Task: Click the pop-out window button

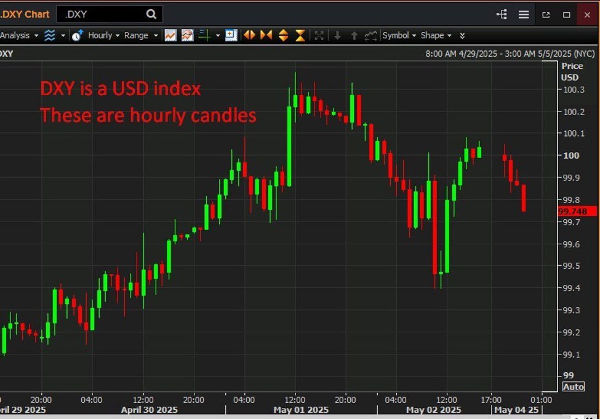Action: [546, 14]
